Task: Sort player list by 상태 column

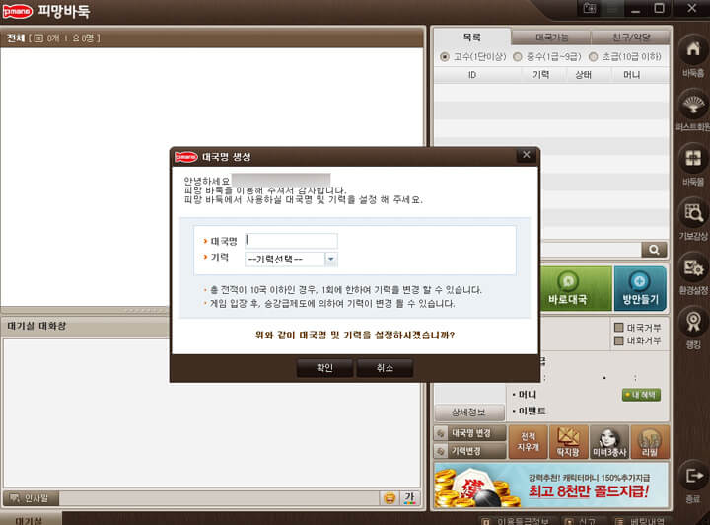Action: (x=583, y=75)
